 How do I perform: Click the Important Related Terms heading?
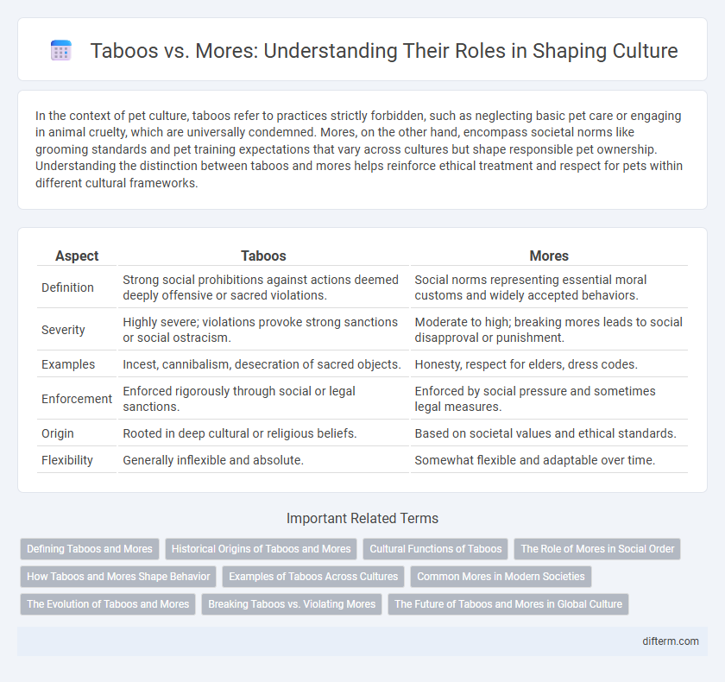pos(362,518)
